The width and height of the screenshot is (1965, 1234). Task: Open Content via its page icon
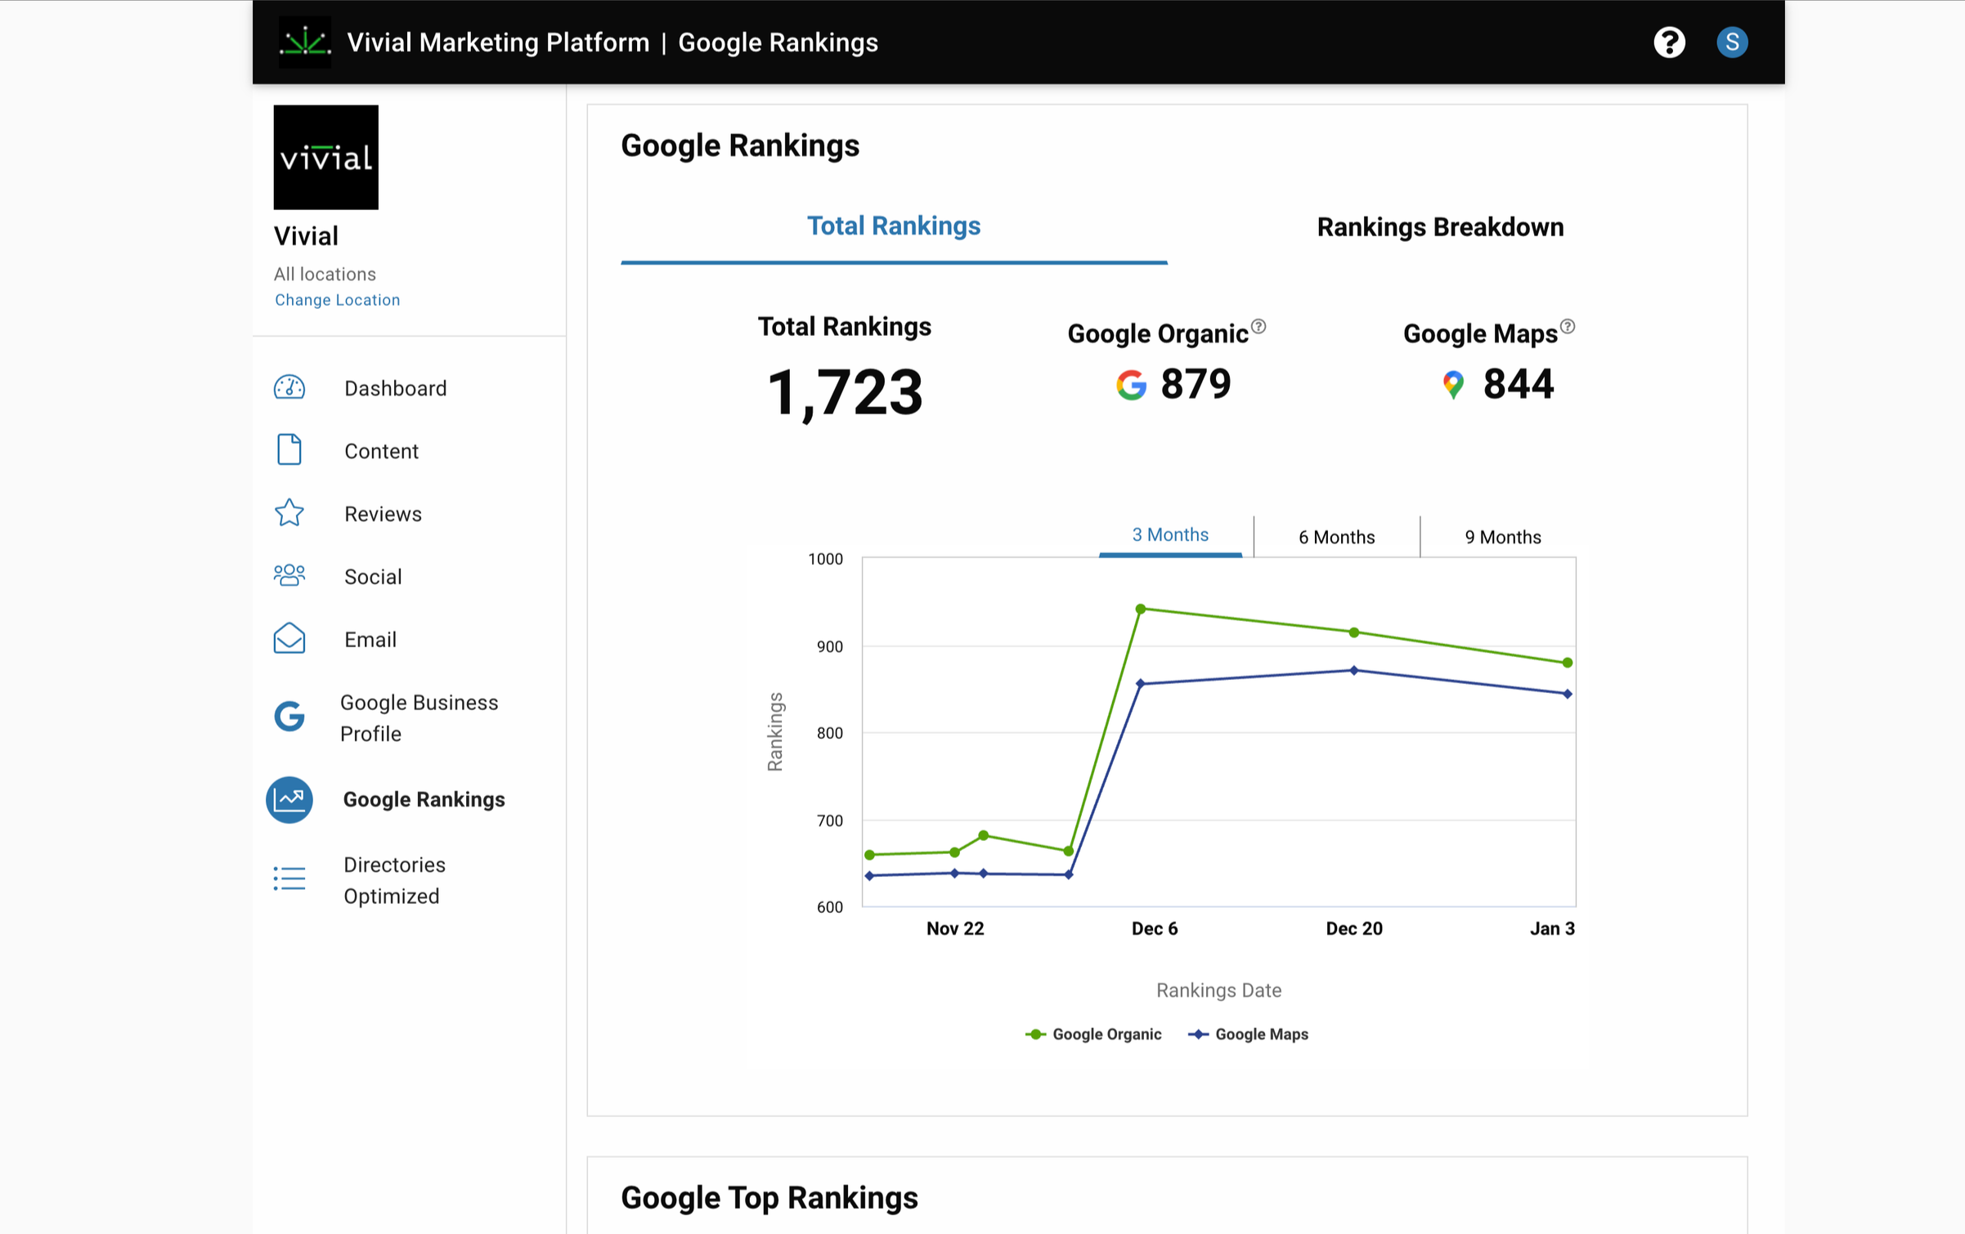pos(289,450)
